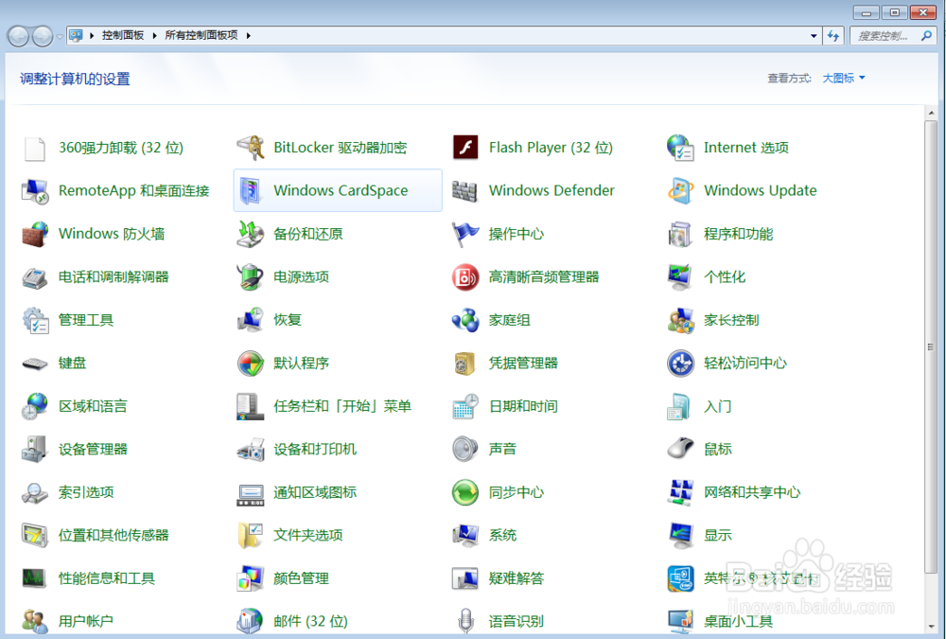Click the address bar refresh button
This screenshot has height=639, width=946.
(833, 36)
